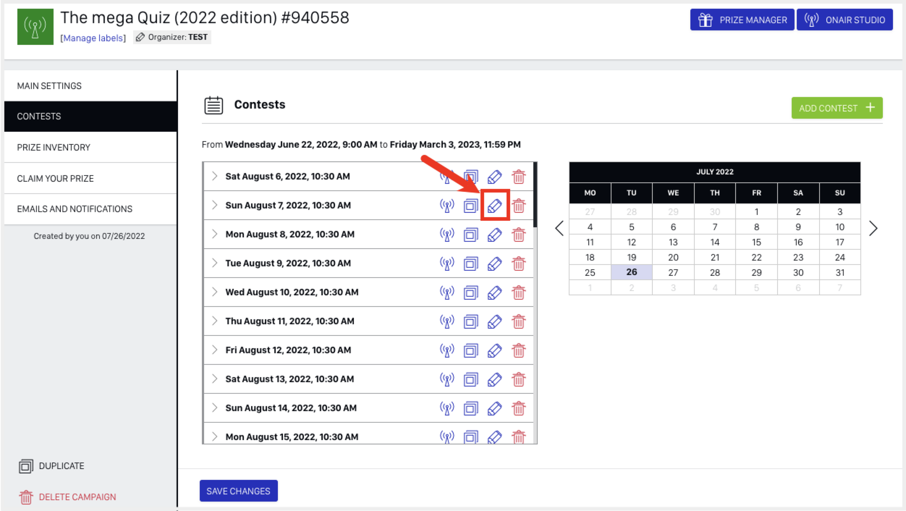Delete the Sun August 14 contest

click(x=518, y=408)
